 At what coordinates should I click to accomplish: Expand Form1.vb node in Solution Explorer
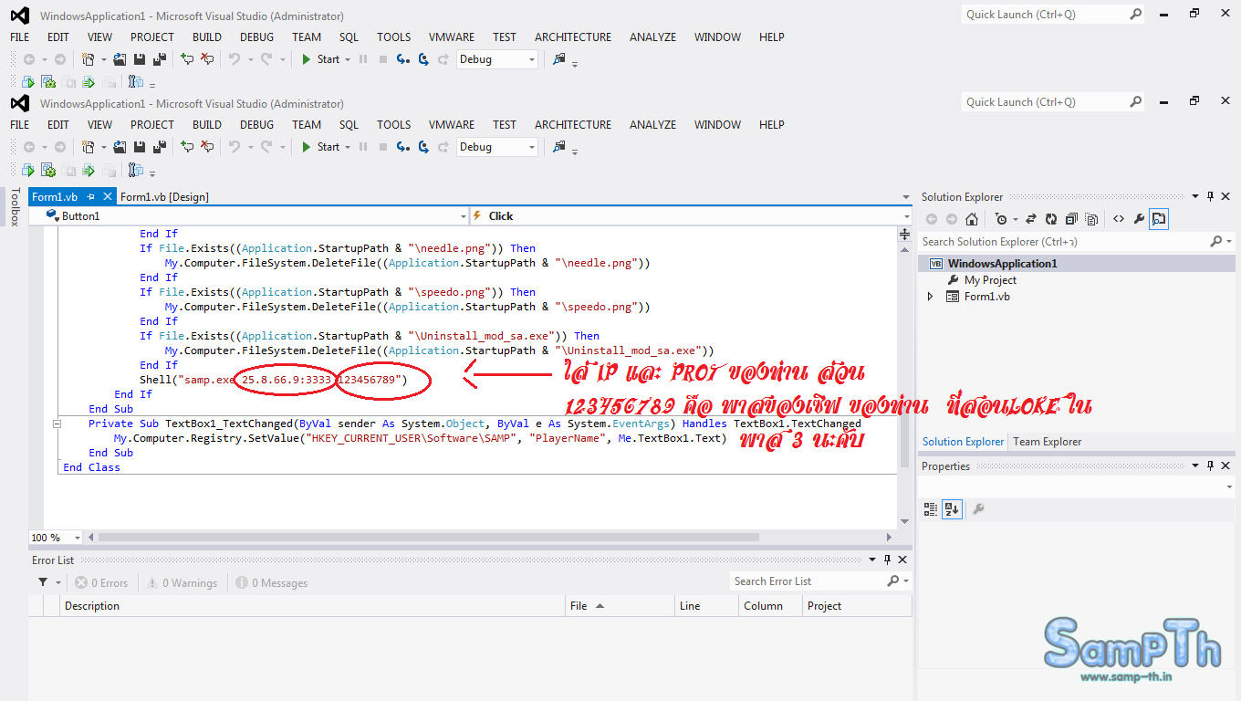click(x=930, y=297)
